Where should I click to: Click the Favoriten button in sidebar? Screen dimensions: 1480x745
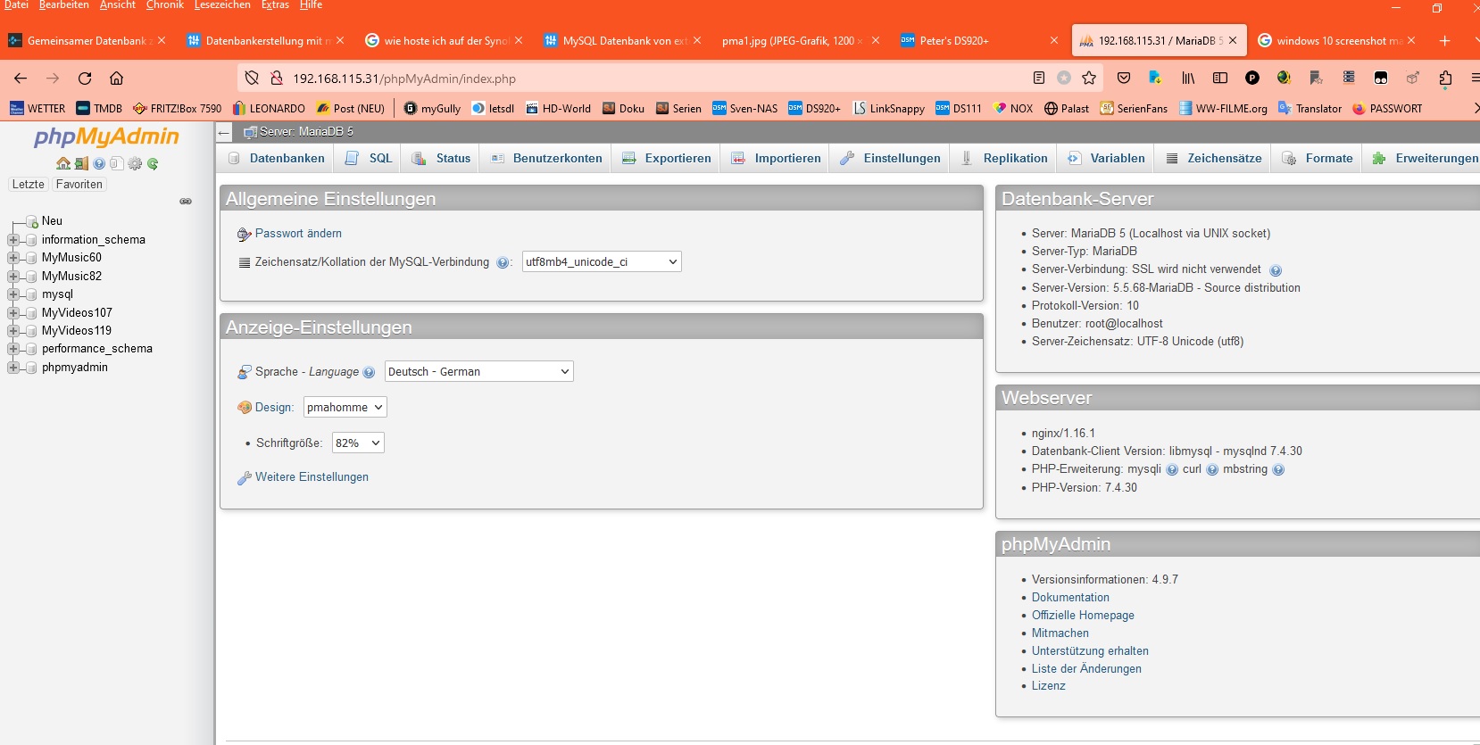pos(79,185)
